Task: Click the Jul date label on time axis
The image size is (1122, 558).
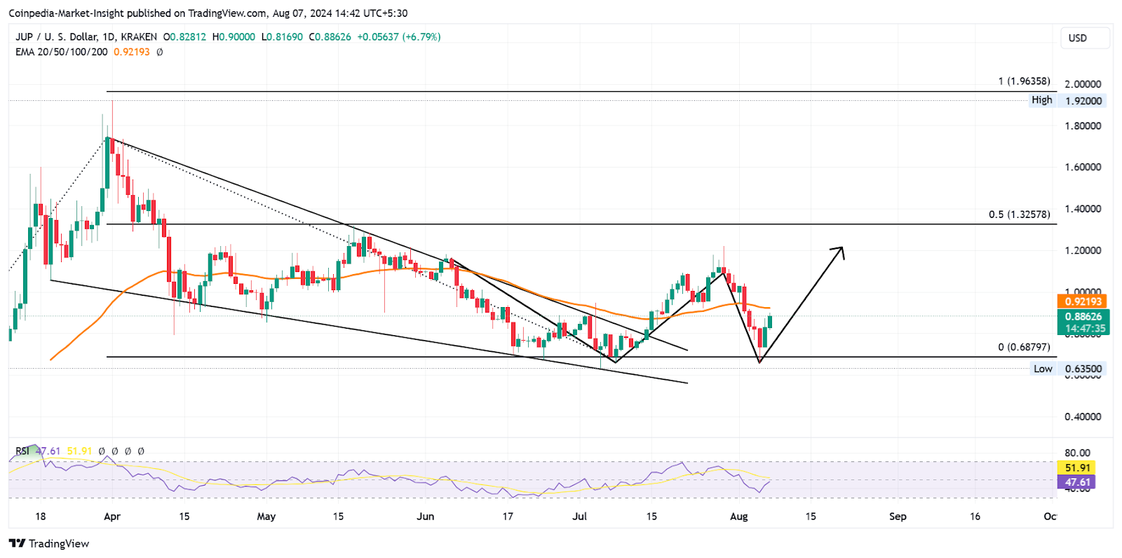Action: pyautogui.click(x=580, y=517)
